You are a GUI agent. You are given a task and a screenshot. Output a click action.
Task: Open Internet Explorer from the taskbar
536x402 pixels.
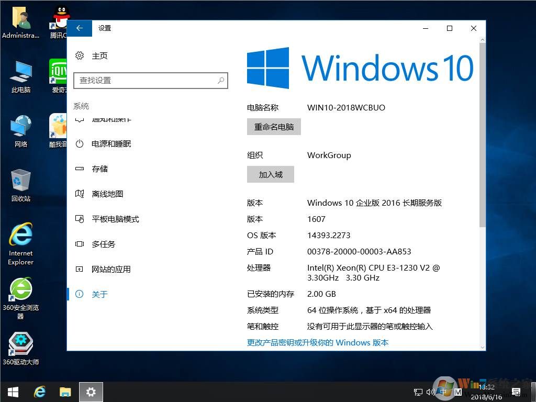[x=40, y=392]
